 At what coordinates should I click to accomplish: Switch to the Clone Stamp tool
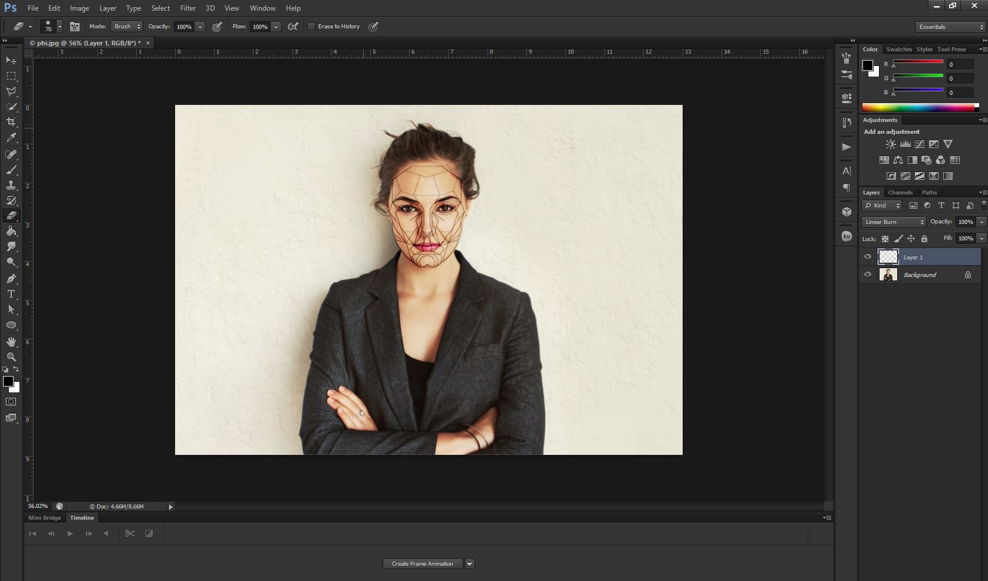pos(11,184)
